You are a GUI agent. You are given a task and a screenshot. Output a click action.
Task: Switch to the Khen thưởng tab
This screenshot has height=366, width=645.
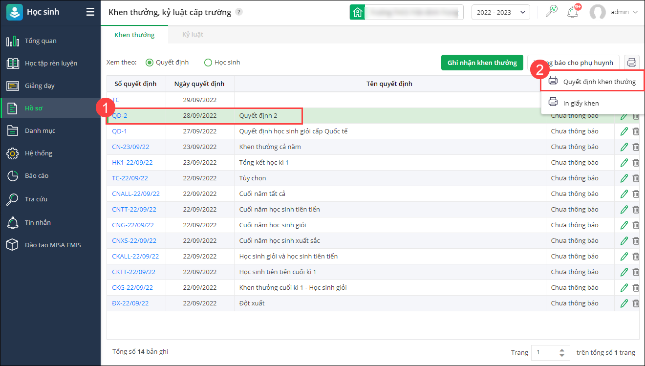click(x=134, y=35)
